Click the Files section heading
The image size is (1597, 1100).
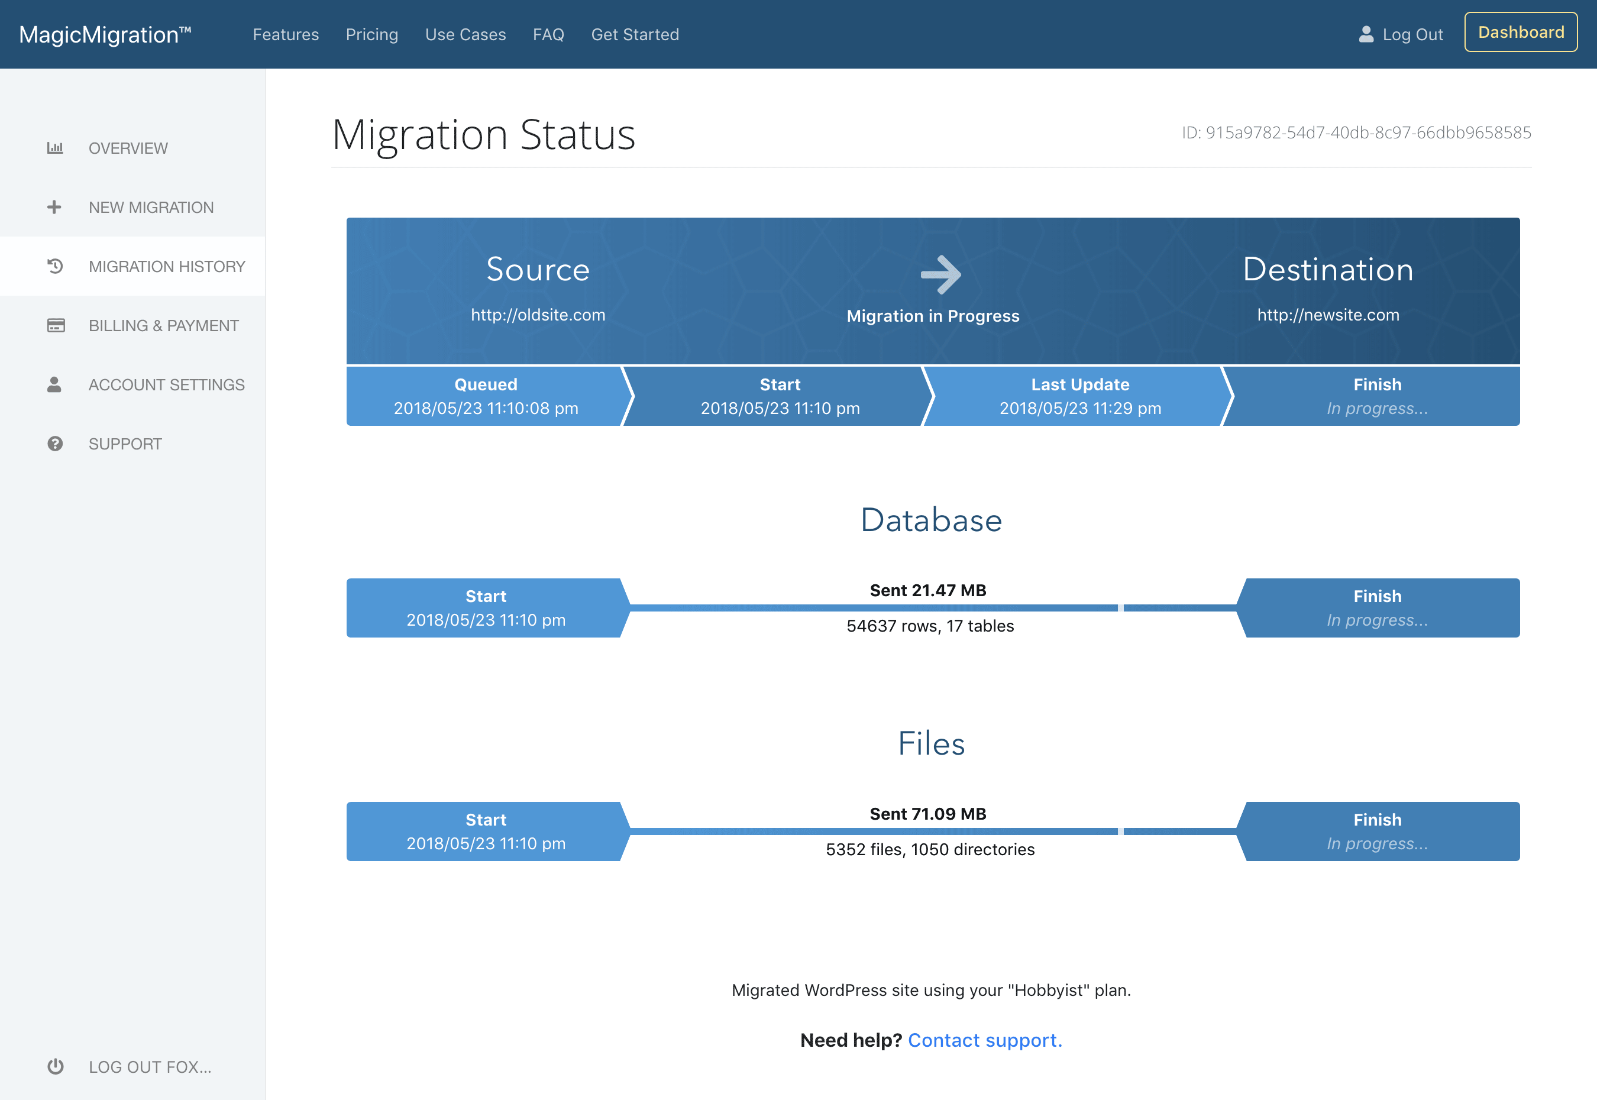click(x=932, y=743)
